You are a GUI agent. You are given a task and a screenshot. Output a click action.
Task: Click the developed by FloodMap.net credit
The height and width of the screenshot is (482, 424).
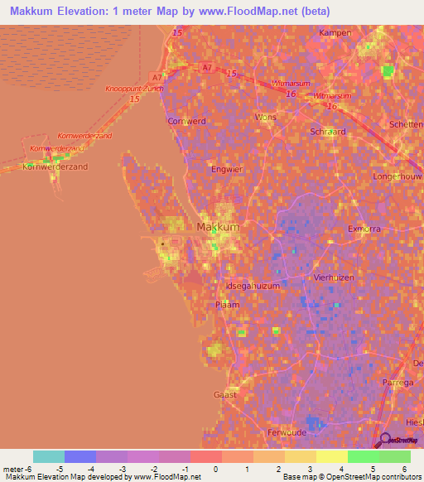104,477
